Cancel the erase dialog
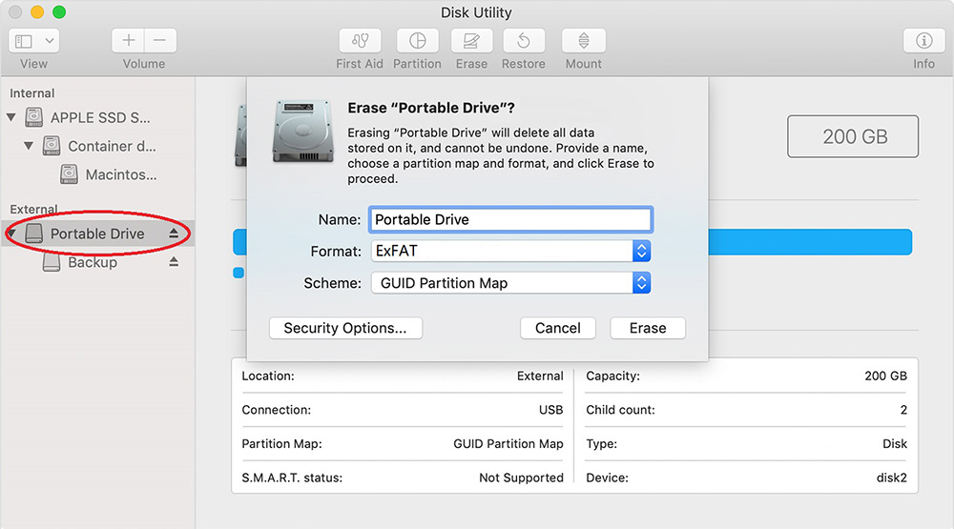This screenshot has height=529, width=954. coord(557,328)
